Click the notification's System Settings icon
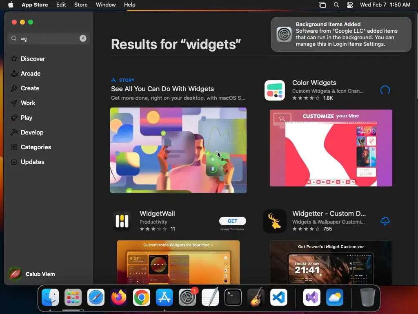 click(284, 34)
